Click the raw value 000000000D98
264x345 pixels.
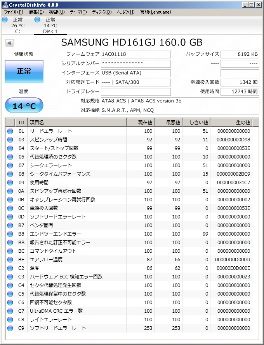point(233,140)
